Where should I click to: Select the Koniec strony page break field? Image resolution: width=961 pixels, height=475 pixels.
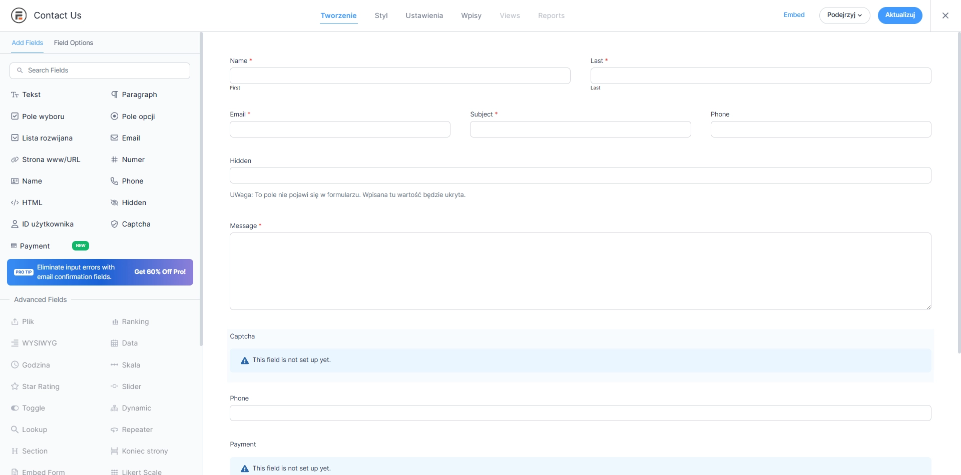(140, 451)
